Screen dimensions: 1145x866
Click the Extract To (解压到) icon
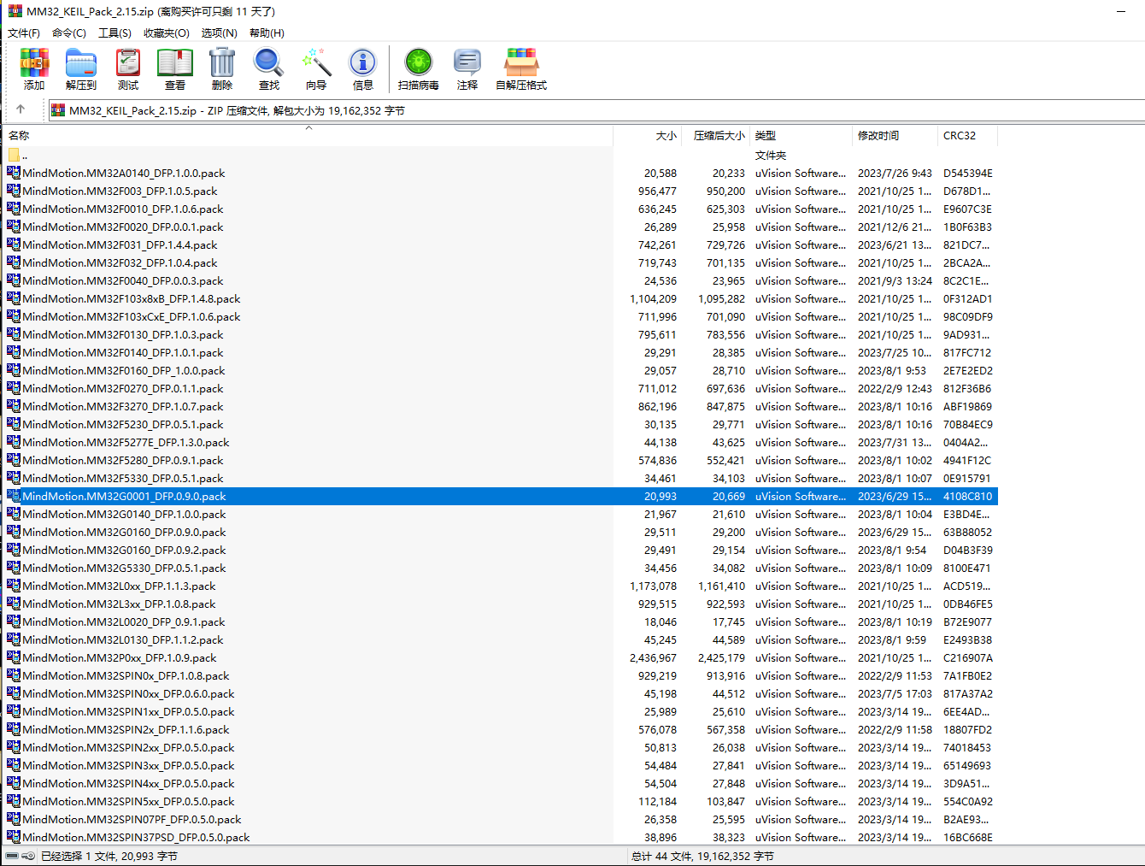coord(81,69)
